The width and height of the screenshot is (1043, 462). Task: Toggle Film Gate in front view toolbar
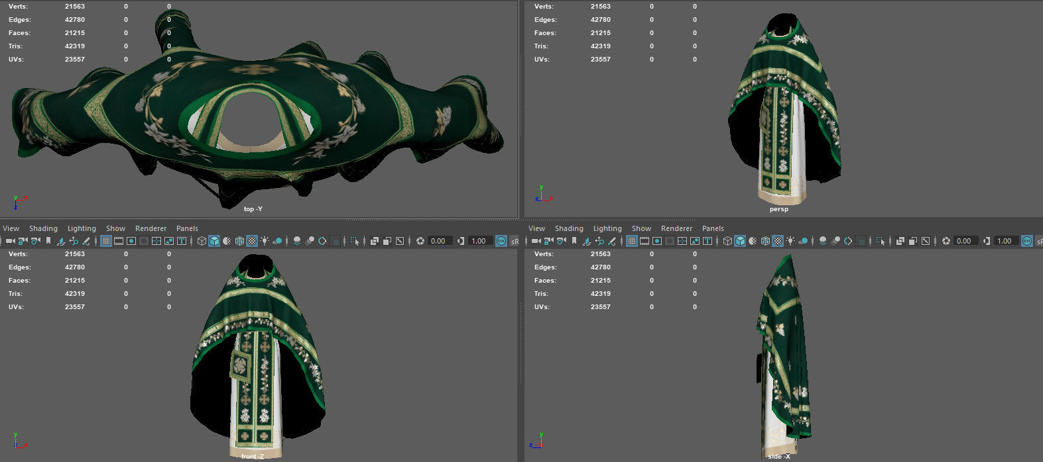(119, 241)
